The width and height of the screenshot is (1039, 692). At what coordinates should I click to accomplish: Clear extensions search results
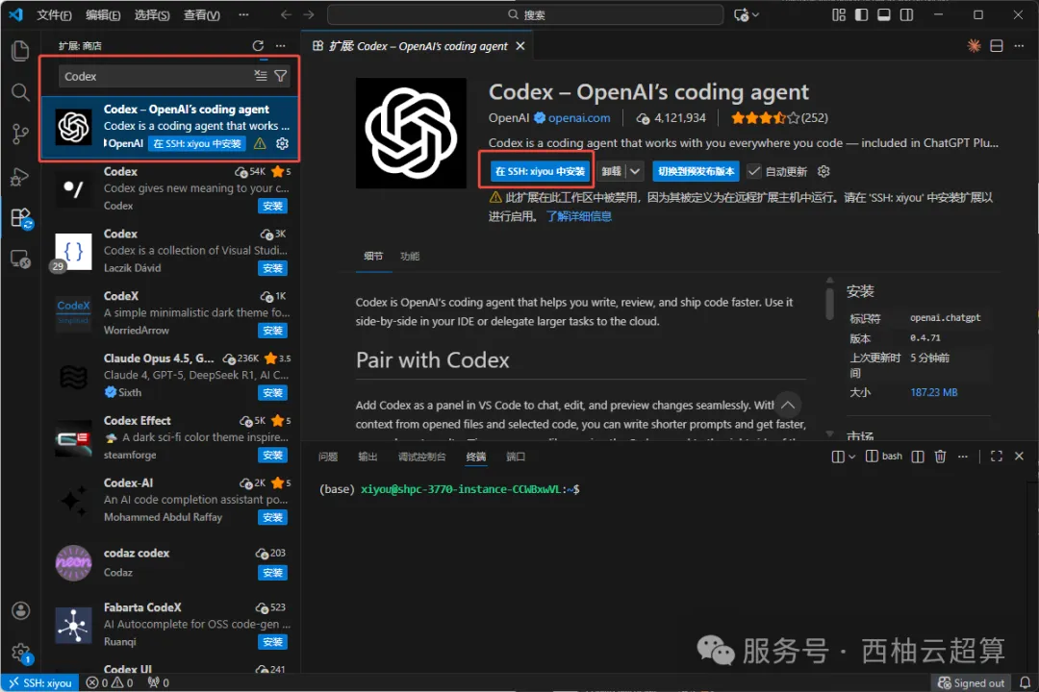(261, 76)
